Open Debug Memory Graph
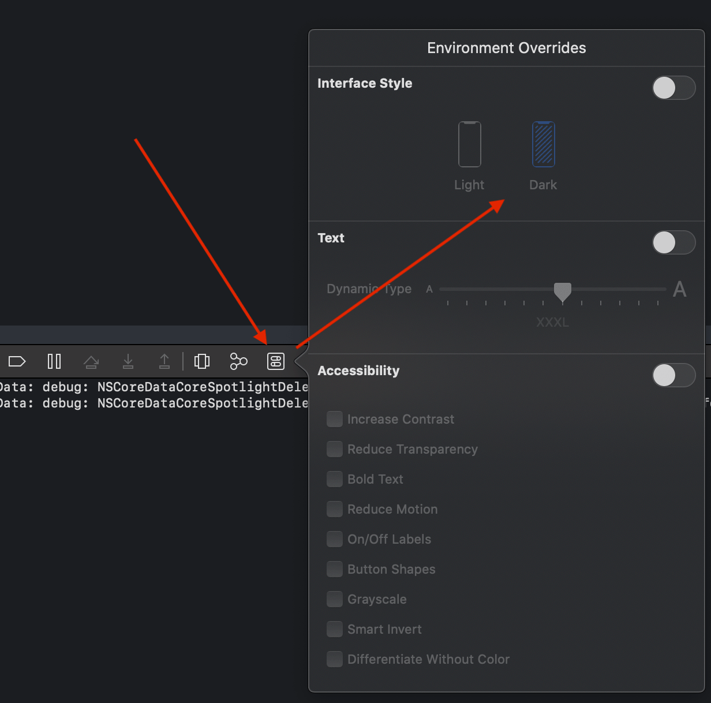 (238, 362)
